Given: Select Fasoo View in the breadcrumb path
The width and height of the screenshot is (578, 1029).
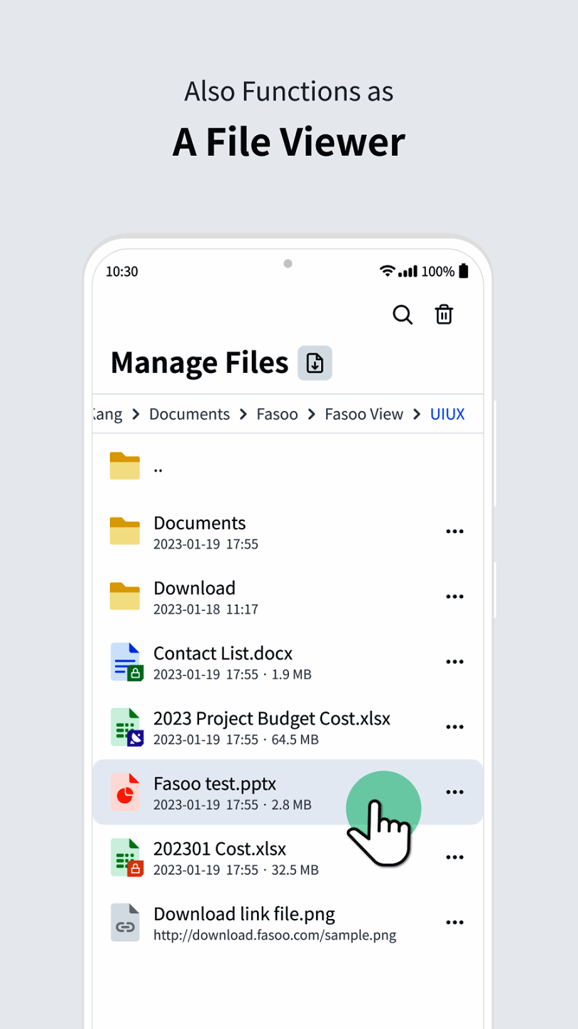Looking at the screenshot, I should coord(364,414).
